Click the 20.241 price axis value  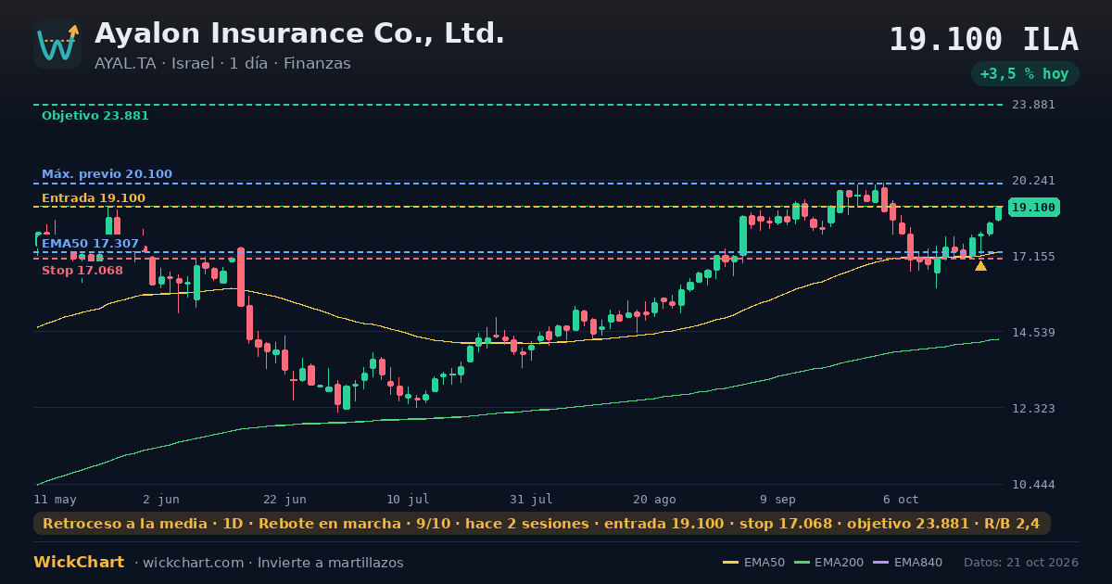(1032, 181)
